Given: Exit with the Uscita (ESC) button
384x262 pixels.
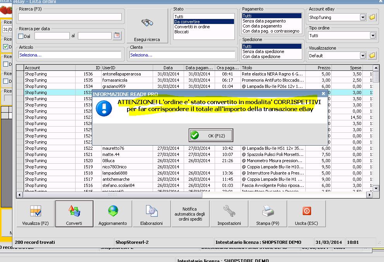Looking at the screenshot, I should [x=306, y=214].
